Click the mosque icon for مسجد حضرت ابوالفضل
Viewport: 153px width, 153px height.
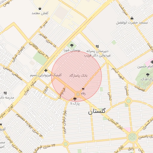pyautogui.click(x=132, y=18)
